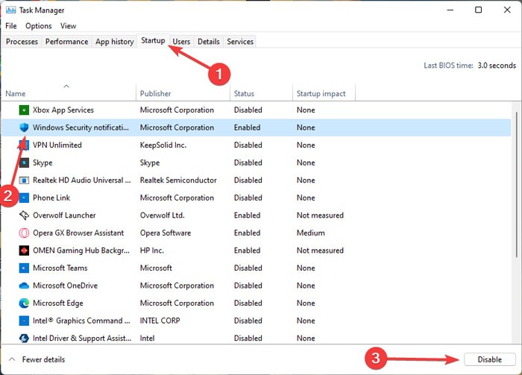This screenshot has width=522, height=375.
Task: Select the Opera GX Browser Assistant entry
Action: pyautogui.click(x=78, y=233)
